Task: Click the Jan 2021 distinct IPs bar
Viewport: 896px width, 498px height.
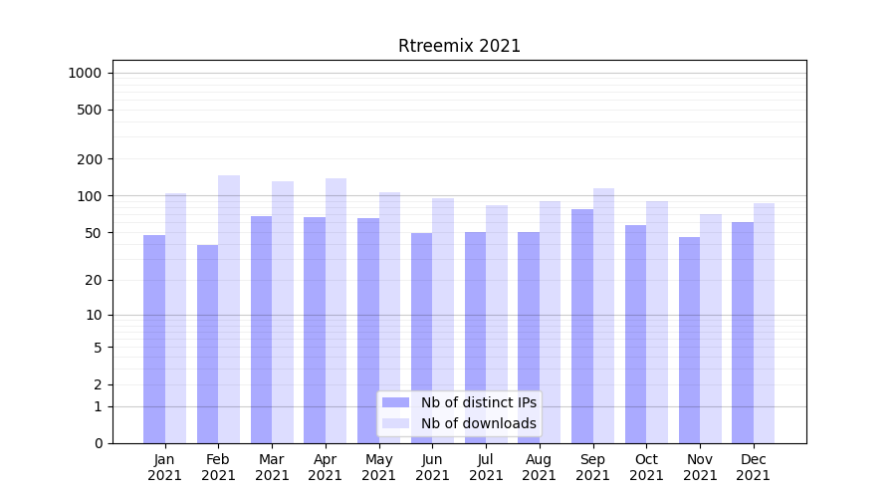Action: coord(154,339)
